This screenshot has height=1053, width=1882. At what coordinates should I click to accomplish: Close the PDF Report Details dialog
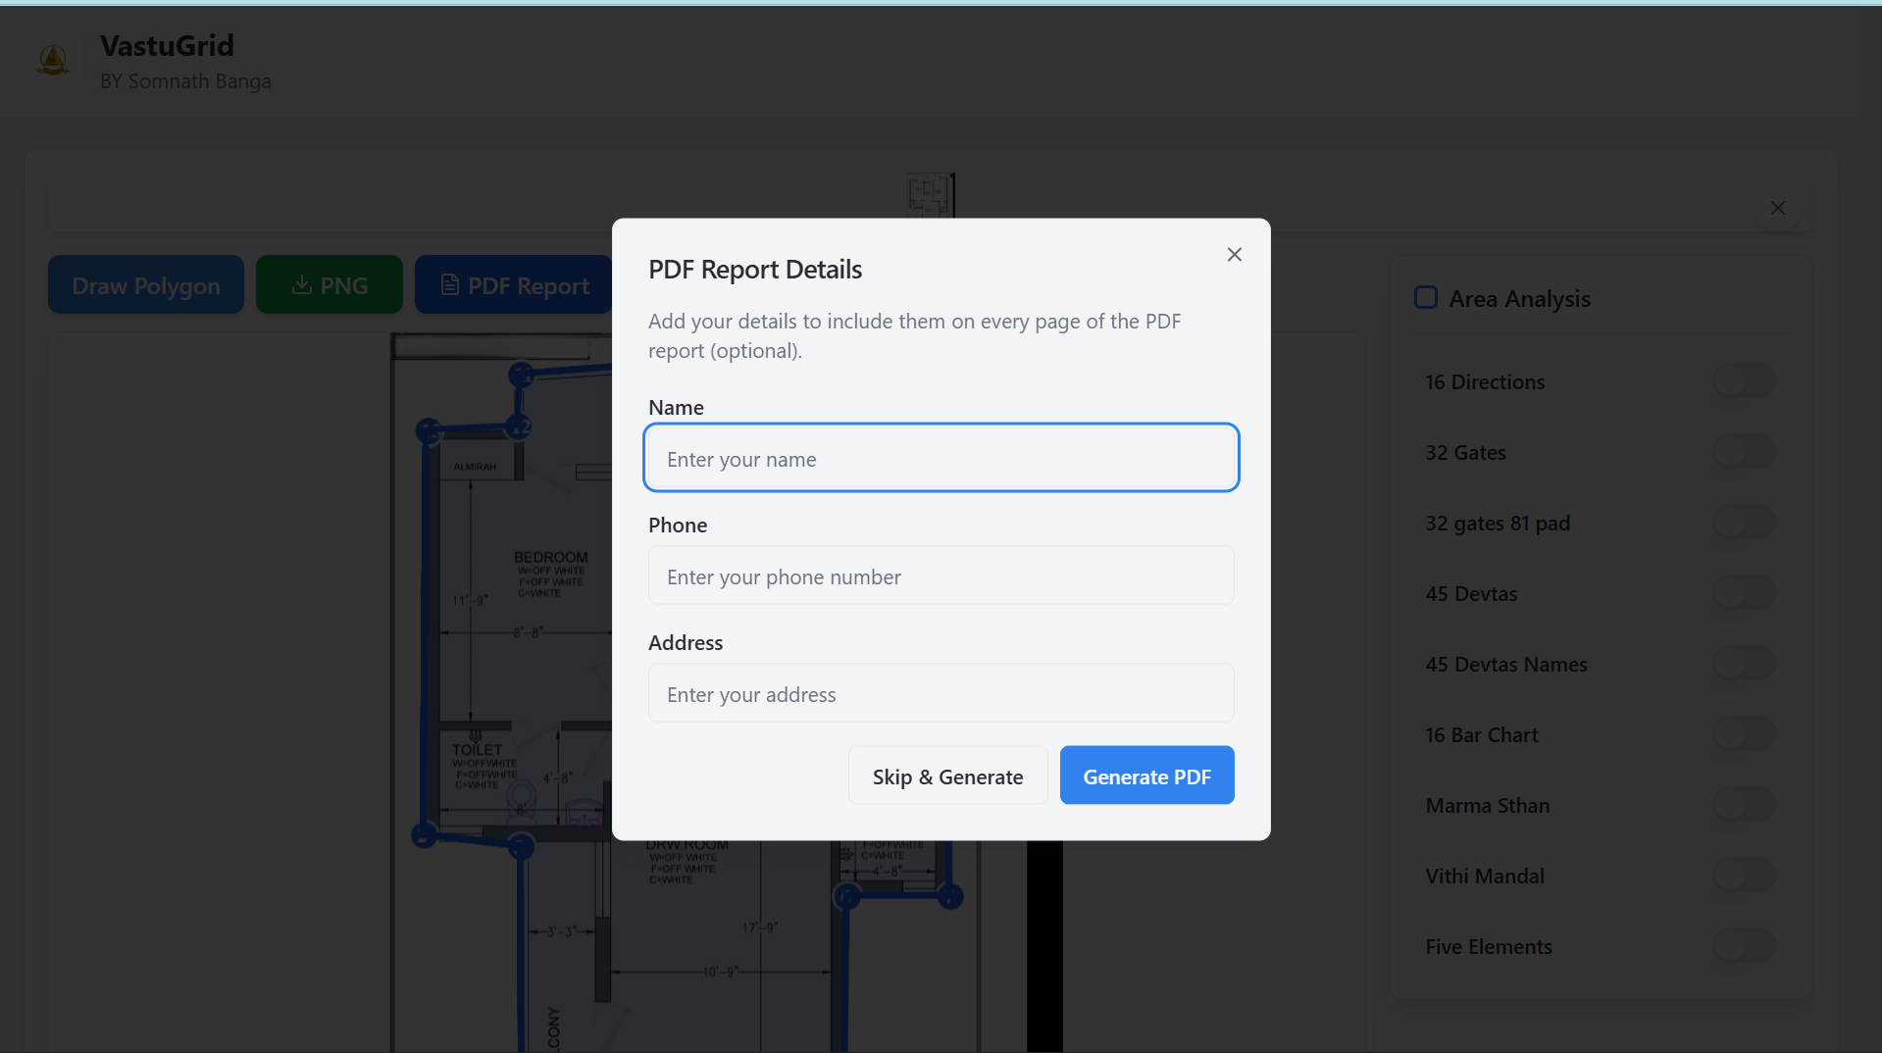tap(1234, 254)
